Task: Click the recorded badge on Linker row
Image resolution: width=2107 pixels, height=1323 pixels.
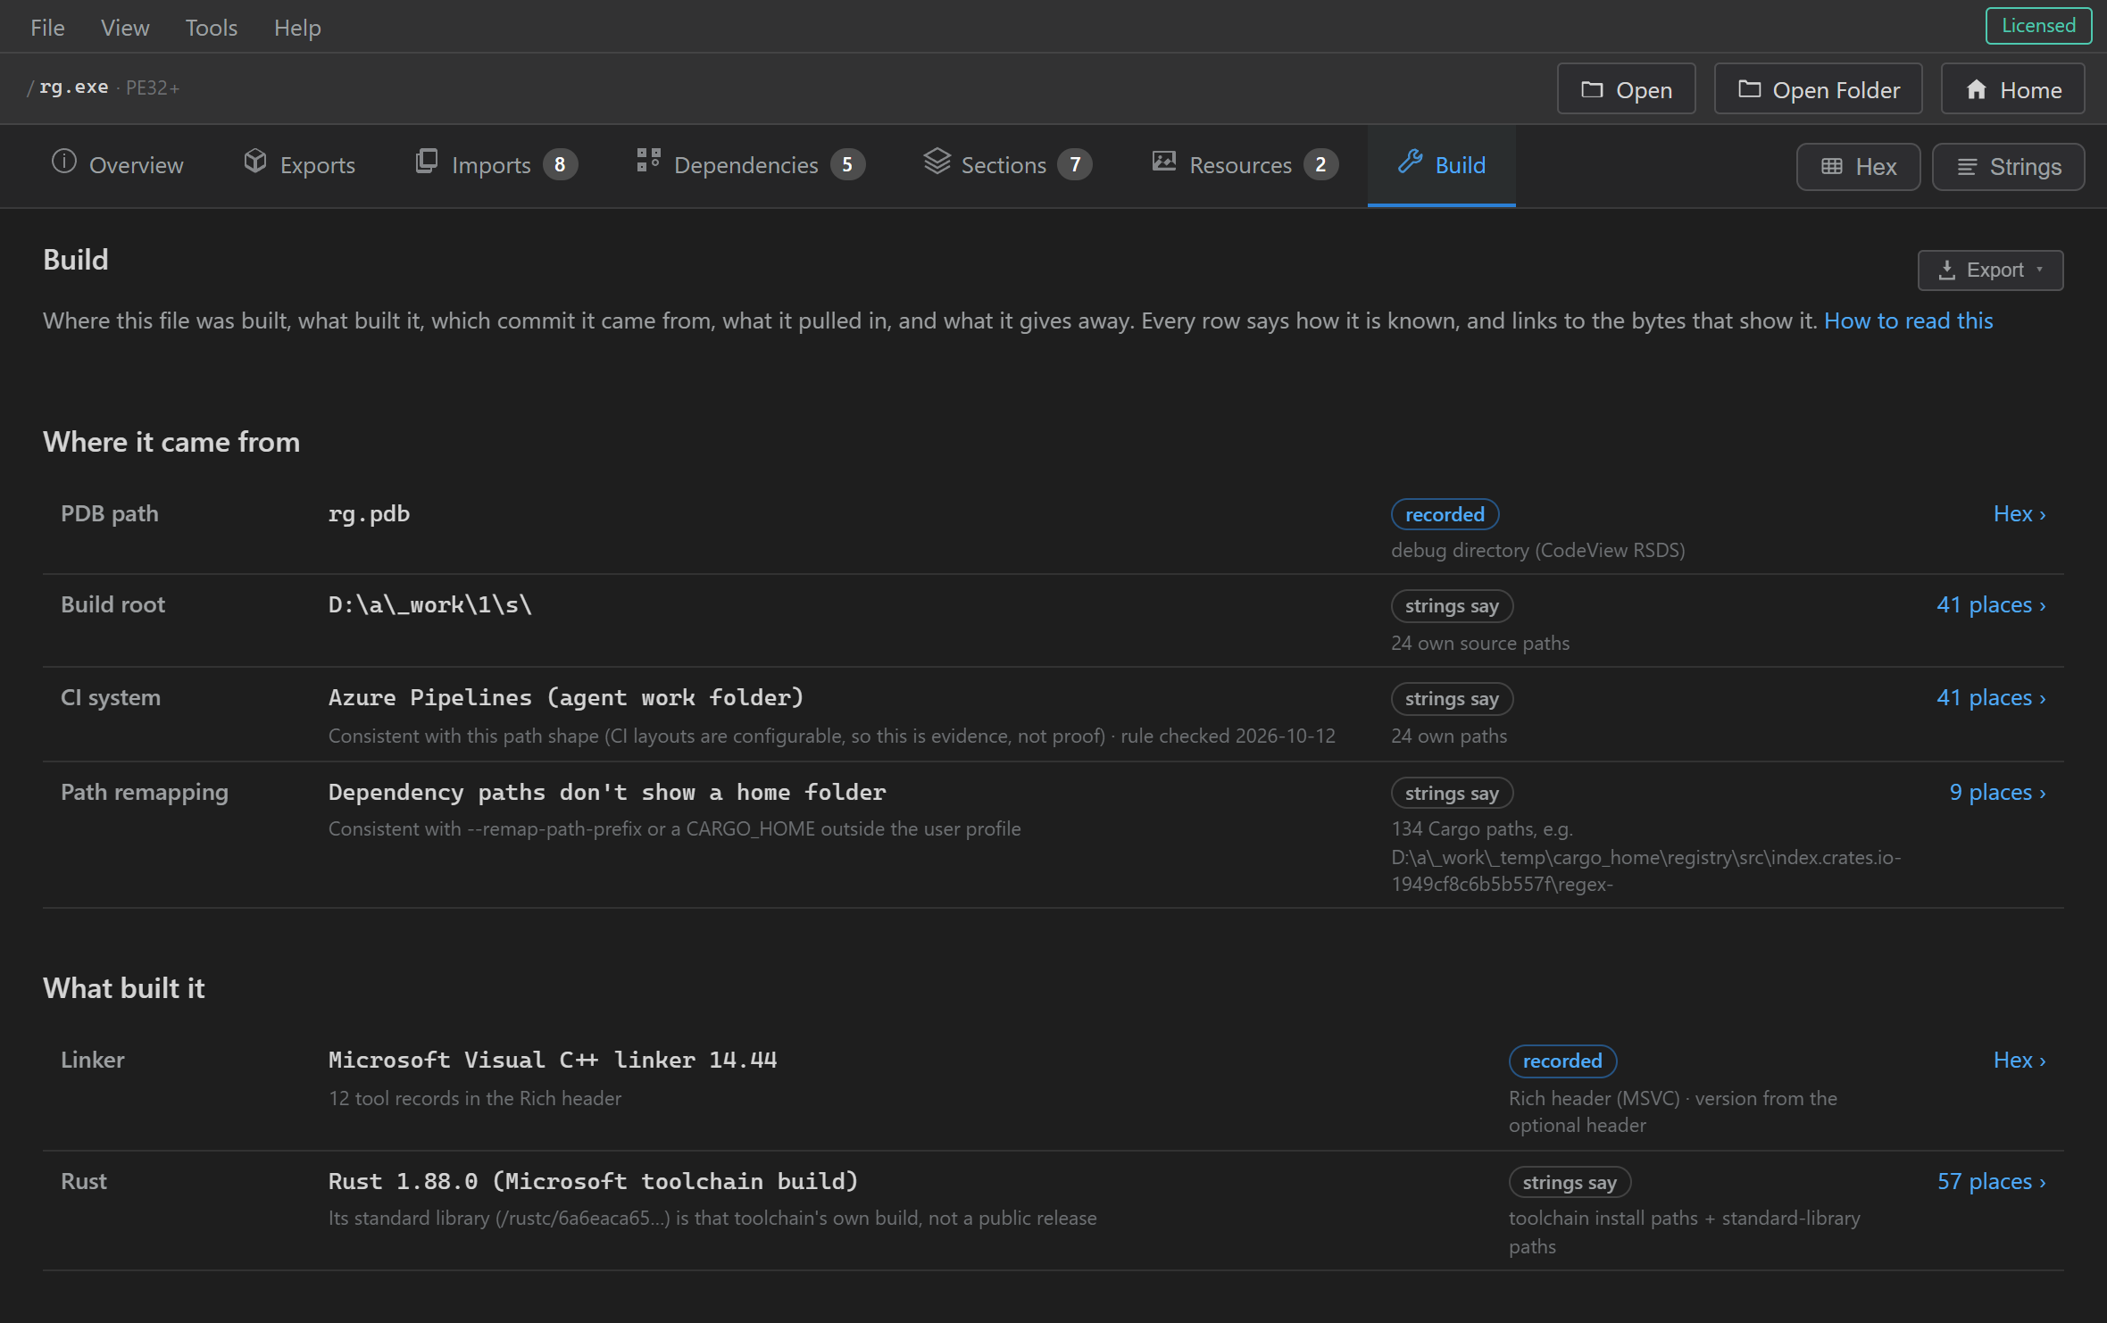Action: [1562, 1061]
